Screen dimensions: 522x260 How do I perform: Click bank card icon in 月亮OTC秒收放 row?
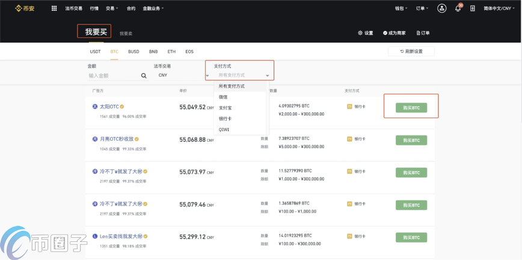[x=349, y=139]
